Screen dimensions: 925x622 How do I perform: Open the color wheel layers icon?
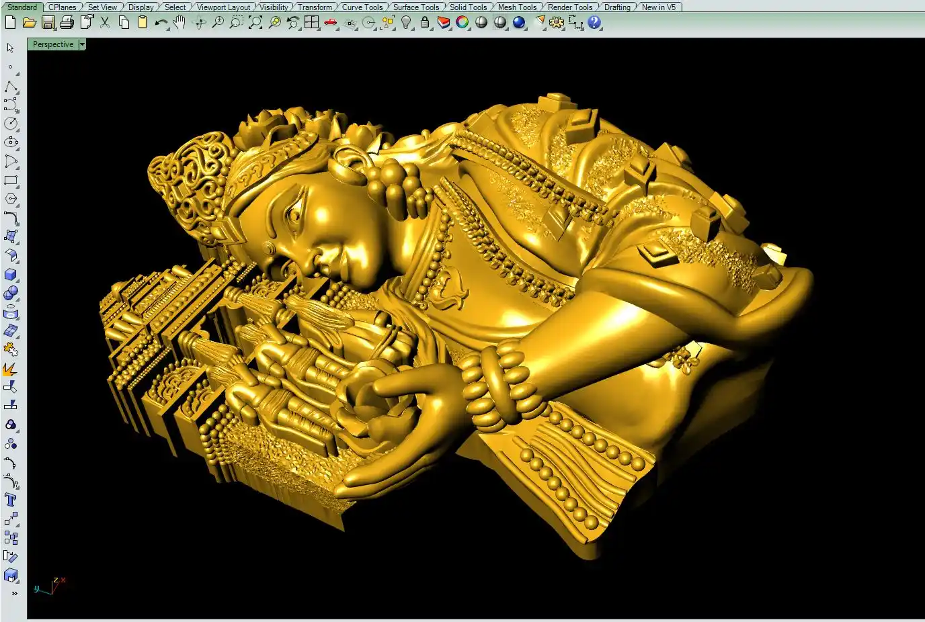tap(462, 22)
